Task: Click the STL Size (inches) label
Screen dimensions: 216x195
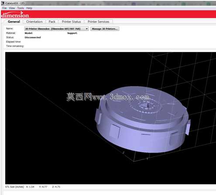Action: (14, 187)
